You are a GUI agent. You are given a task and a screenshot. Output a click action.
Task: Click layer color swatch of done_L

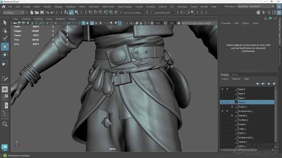tap(237, 102)
